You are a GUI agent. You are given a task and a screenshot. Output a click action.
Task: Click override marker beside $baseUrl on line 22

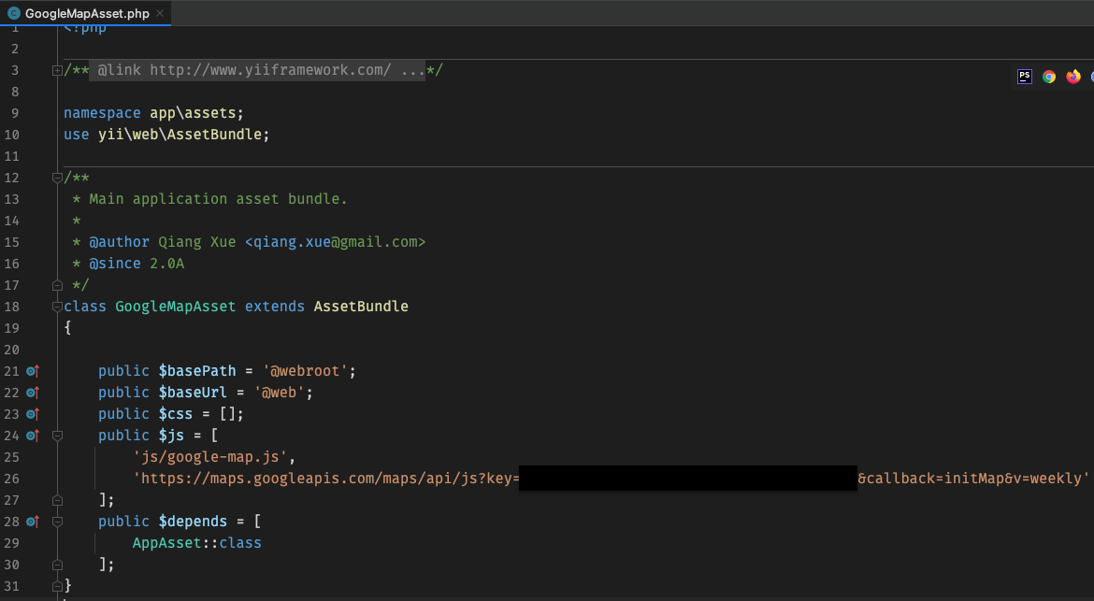pos(33,393)
